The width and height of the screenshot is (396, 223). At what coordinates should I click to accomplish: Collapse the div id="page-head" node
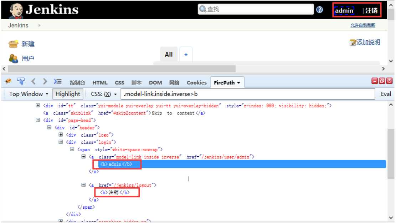(38, 120)
